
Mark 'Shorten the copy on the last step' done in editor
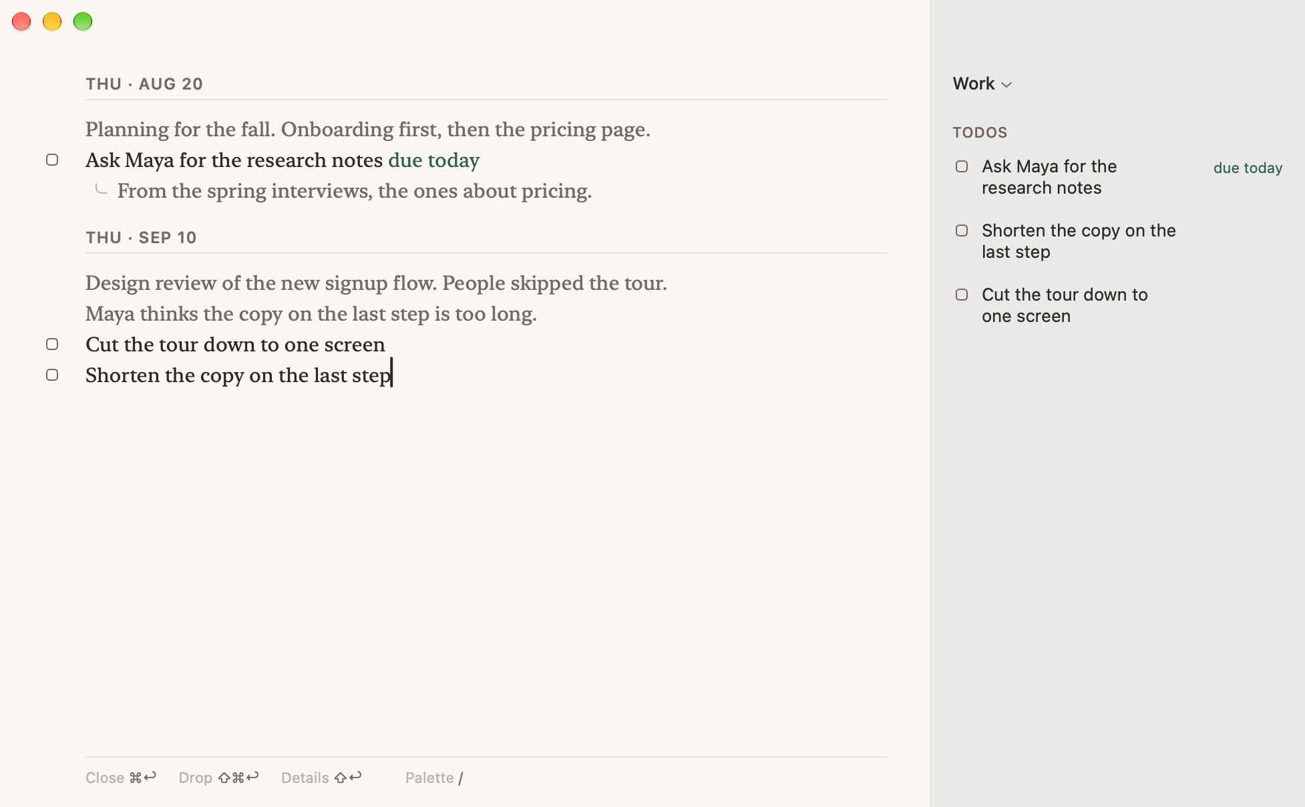tap(52, 375)
